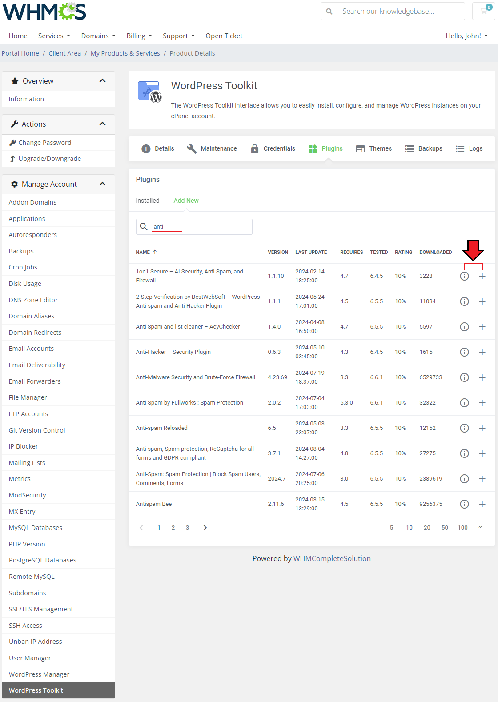Open WordPress Manager in sidebar
Screen dimensions: 498x702
click(x=58, y=674)
